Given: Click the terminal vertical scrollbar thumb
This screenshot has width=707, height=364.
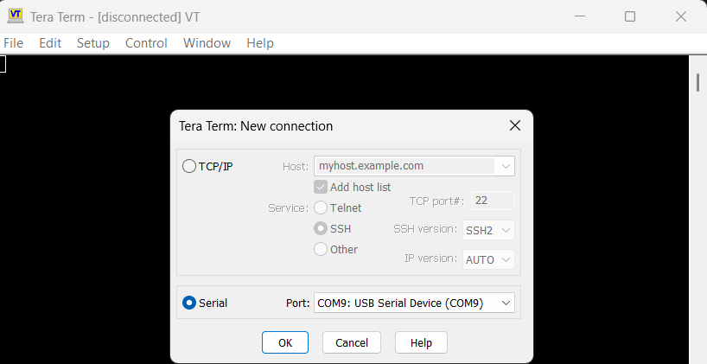Looking at the screenshot, I should (698, 82).
